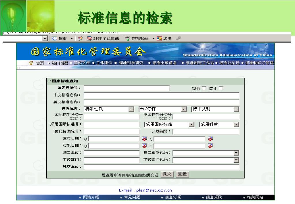Open calendar icon for 实施日期 end date
The width and height of the screenshot is (295, 204).
tap(210, 146)
